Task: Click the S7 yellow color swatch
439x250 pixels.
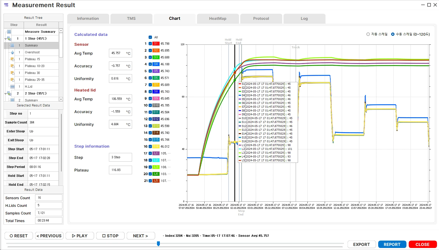Action: 156,85
